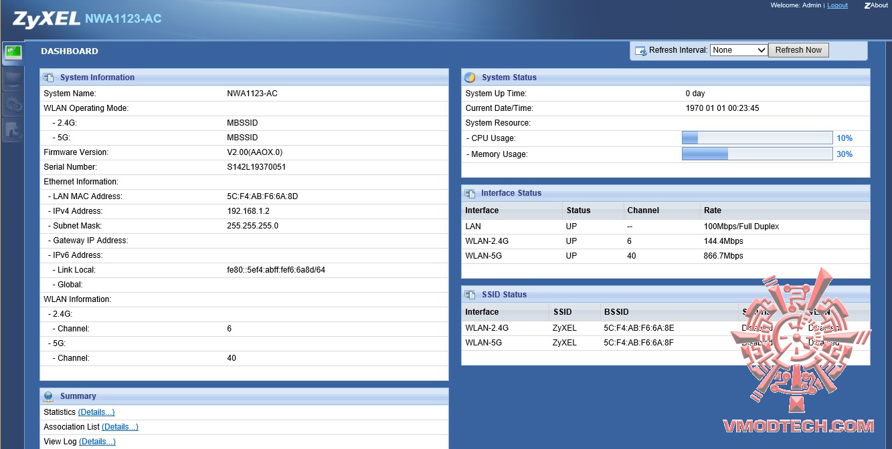Click the Refresh Interval icon
Screen dimensions: 892x449
pos(640,51)
